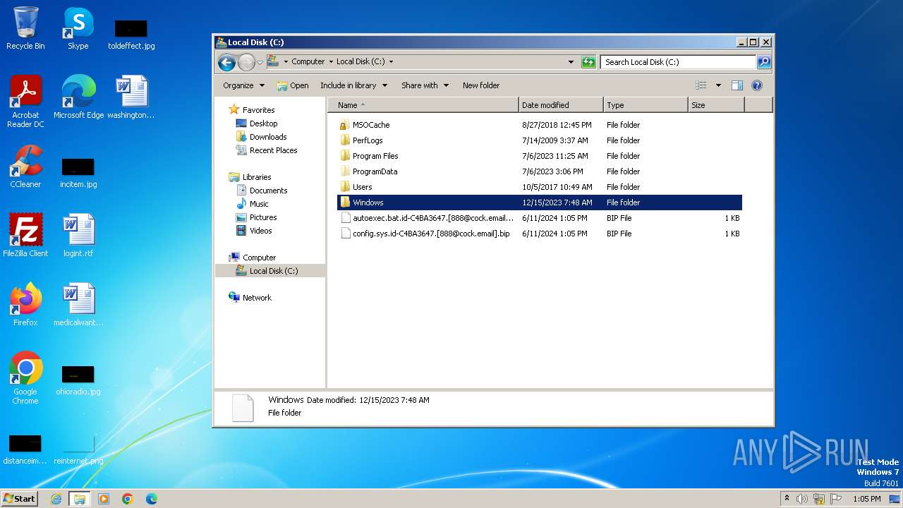Expand the Computer breadcrumb arrow
The width and height of the screenshot is (903, 508).
click(331, 62)
